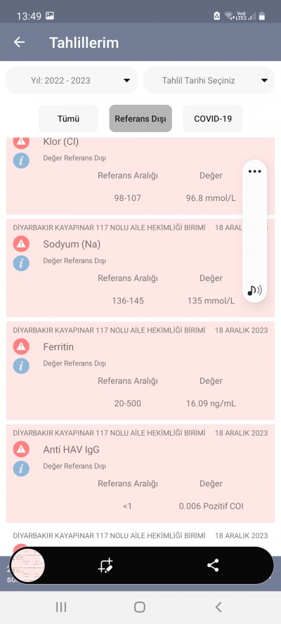
Task: Open the screenshot crop and edit tool
Action: [105, 566]
